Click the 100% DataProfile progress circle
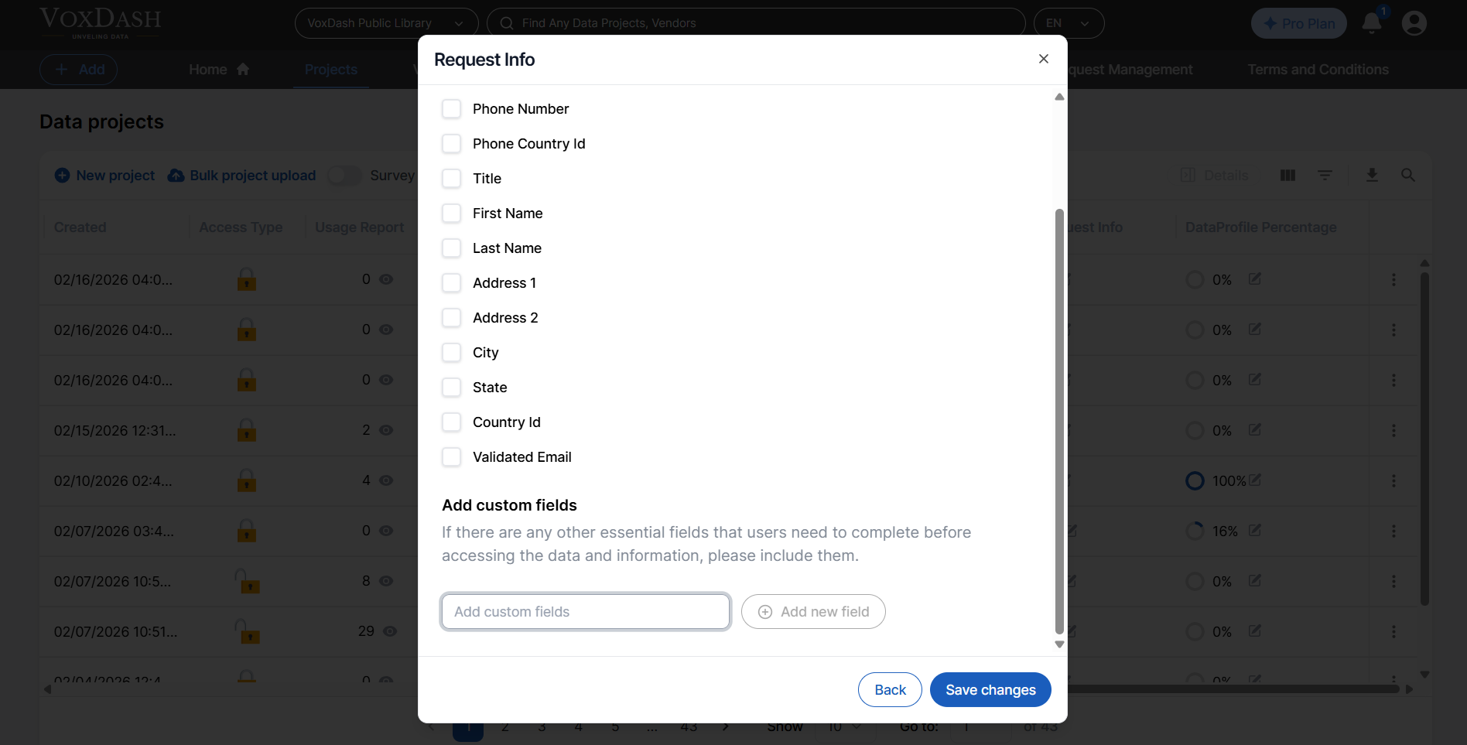 coord(1195,480)
